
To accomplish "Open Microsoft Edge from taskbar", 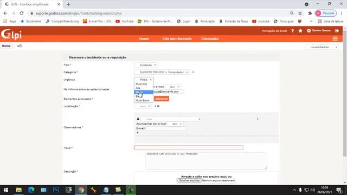I will click(31, 190).
